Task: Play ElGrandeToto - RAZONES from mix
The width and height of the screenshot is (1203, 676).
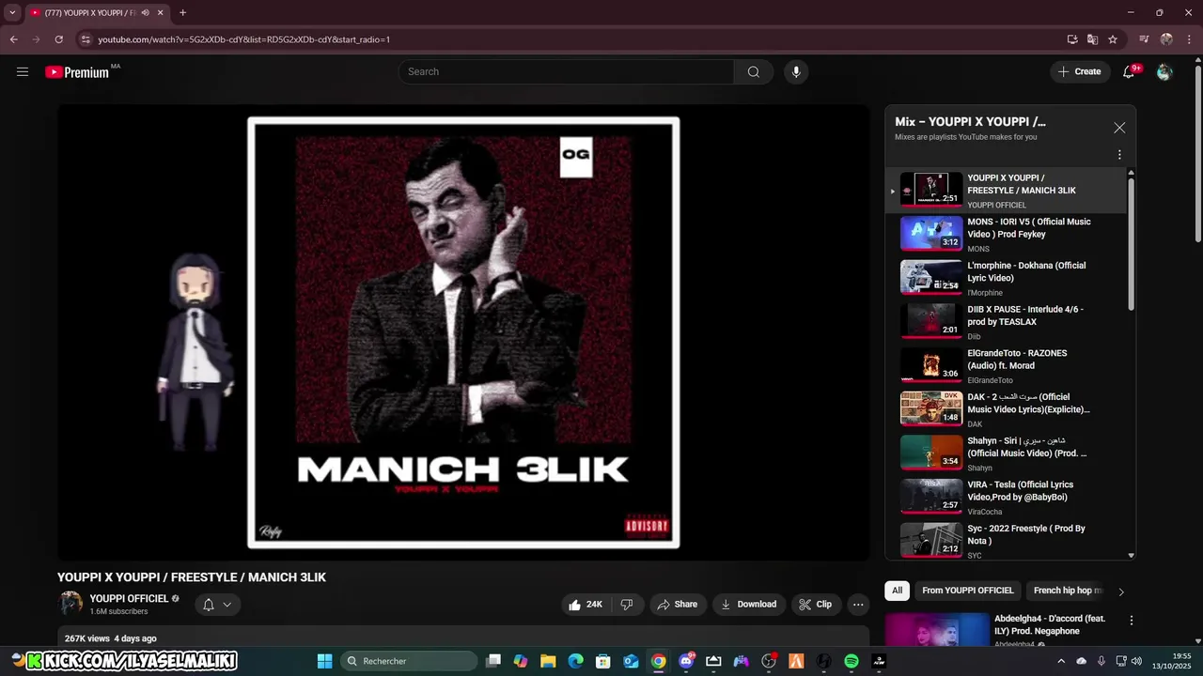Action: 1005,366
